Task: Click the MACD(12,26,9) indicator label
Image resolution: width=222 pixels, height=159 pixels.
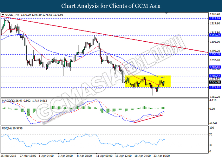Action: (x=12, y=101)
